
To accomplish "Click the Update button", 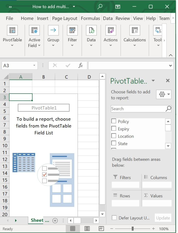I will pyautogui.click(x=163, y=218).
